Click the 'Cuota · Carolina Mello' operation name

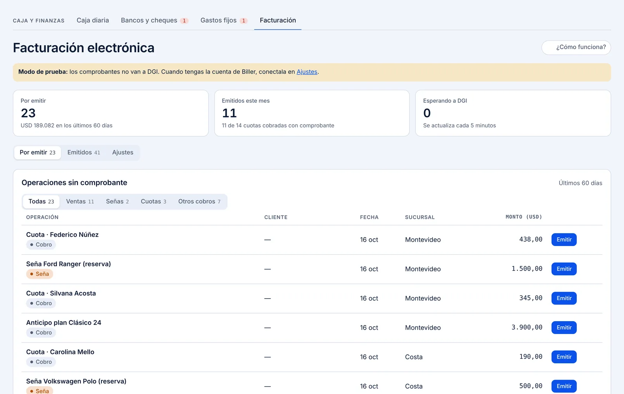[60, 352]
